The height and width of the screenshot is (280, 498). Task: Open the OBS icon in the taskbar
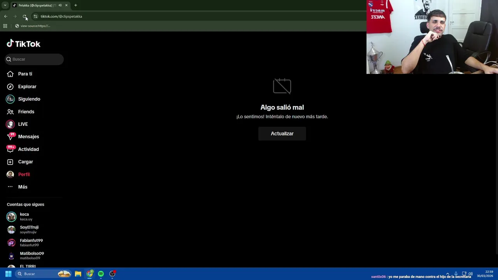tap(112, 274)
